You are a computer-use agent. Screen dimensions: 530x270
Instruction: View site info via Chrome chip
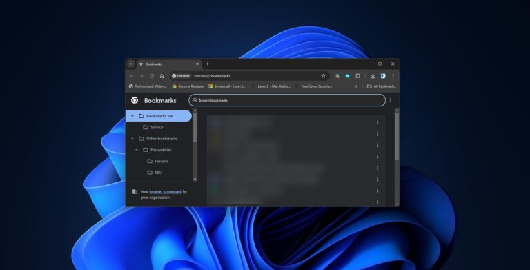(181, 76)
